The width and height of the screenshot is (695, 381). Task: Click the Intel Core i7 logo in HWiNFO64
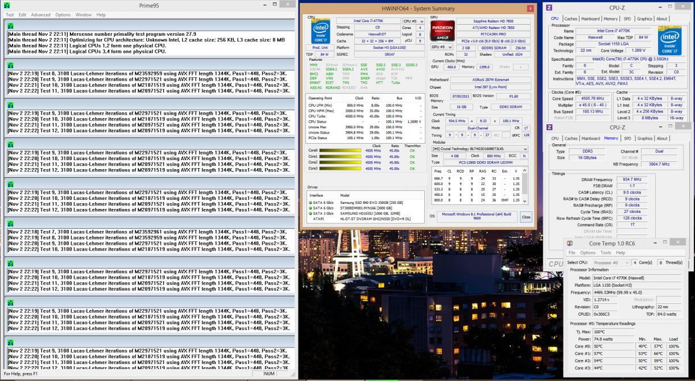[x=321, y=32]
